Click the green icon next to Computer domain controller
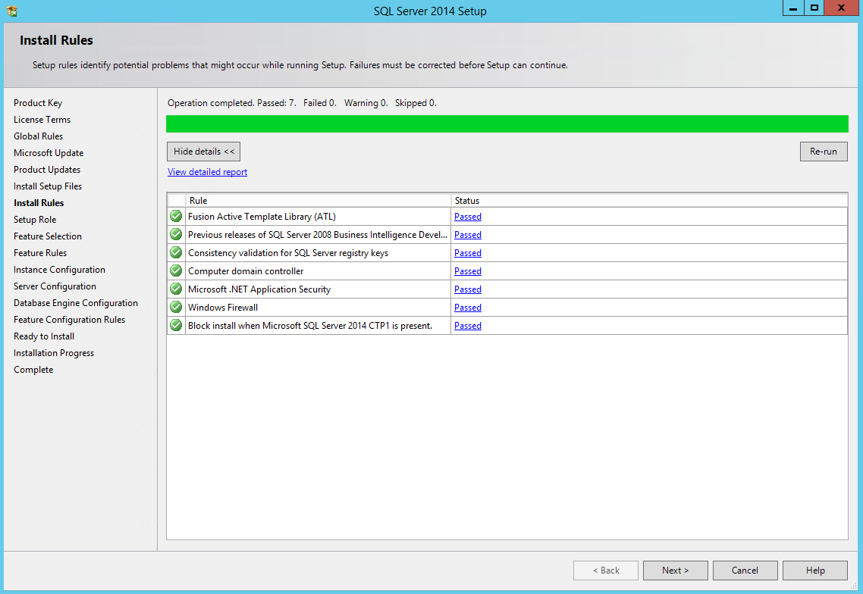This screenshot has width=863, height=594. [175, 270]
